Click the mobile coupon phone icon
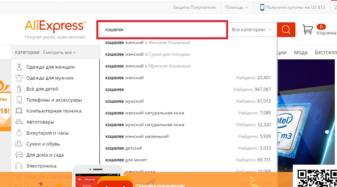The width and height of the screenshot is (337, 187). (262, 7)
